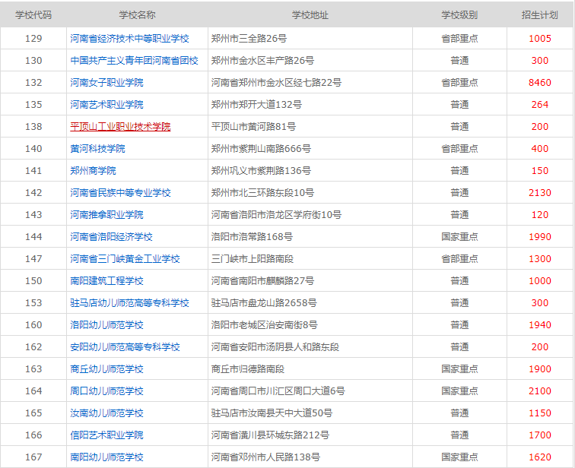This screenshot has width=575, height=468.
Task: Open the 驻马店幼儿师范高等专科学校 link
Action: tap(129, 302)
